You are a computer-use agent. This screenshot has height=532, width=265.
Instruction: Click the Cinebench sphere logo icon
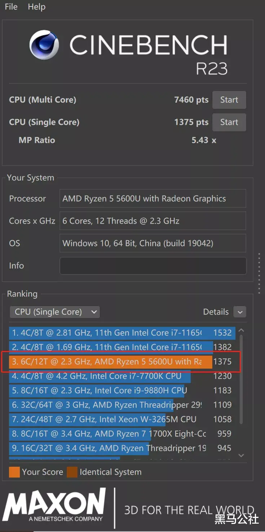[44, 45]
